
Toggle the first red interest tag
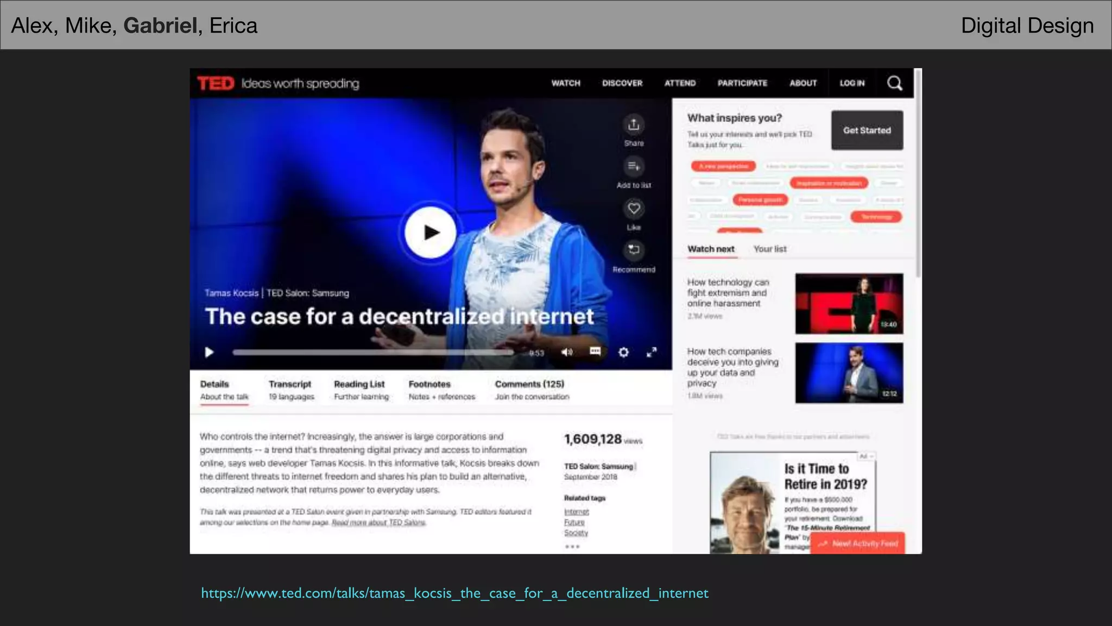[x=723, y=166]
